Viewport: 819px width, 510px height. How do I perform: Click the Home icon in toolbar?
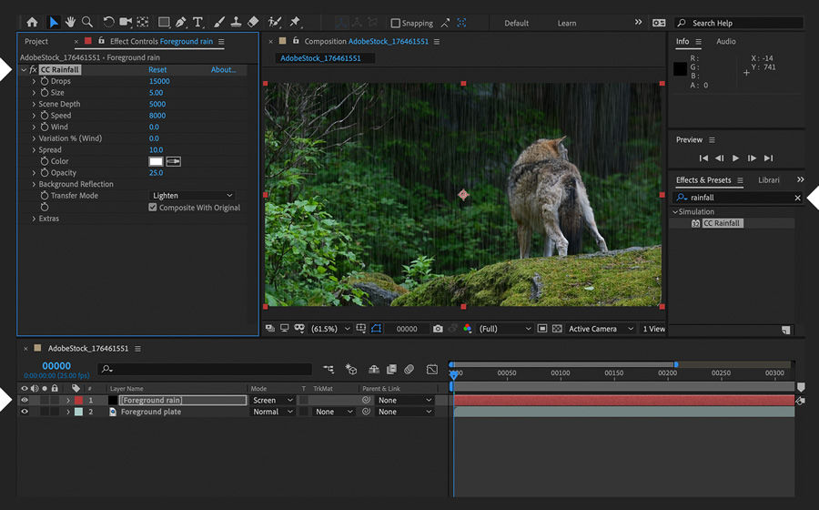coord(33,22)
